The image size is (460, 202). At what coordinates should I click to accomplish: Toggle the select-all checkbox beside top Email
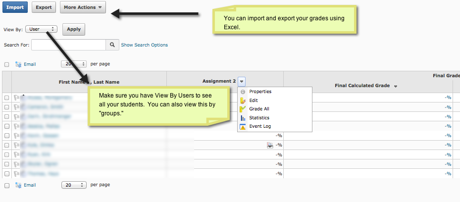tap(6, 64)
